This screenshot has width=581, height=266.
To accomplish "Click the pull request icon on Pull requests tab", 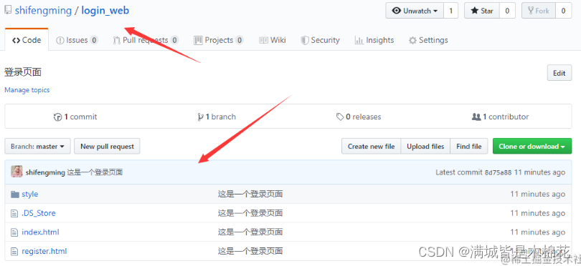I will (x=116, y=40).
